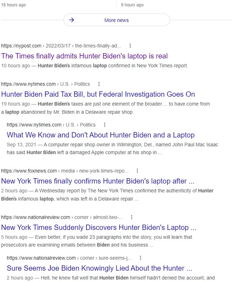This screenshot has height=282, width=247.
Task: Open 'The Times finally admits Hunter Biden's laptop is real'
Action: (84, 56)
